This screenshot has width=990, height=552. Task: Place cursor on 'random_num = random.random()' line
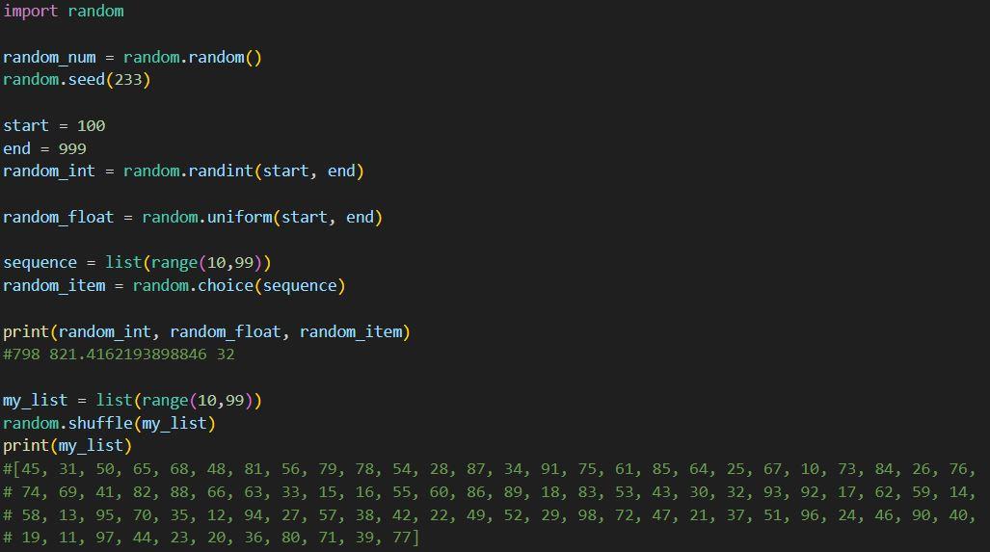pyautogui.click(x=133, y=58)
